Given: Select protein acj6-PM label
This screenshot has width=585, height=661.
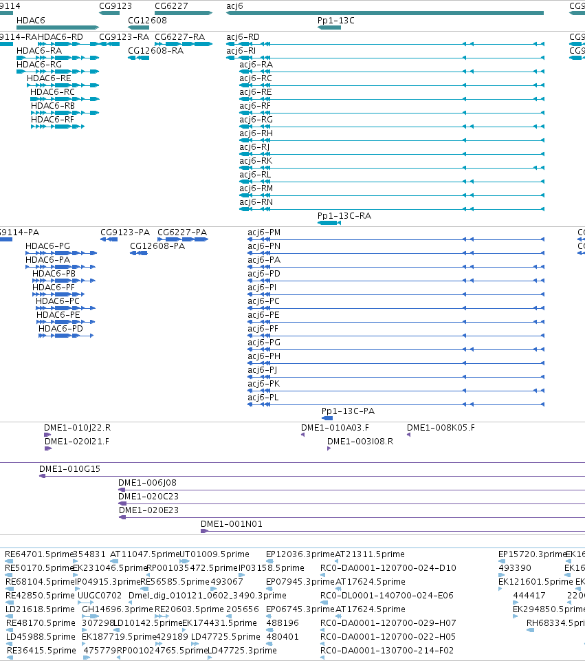Looking at the screenshot, I should tap(264, 232).
